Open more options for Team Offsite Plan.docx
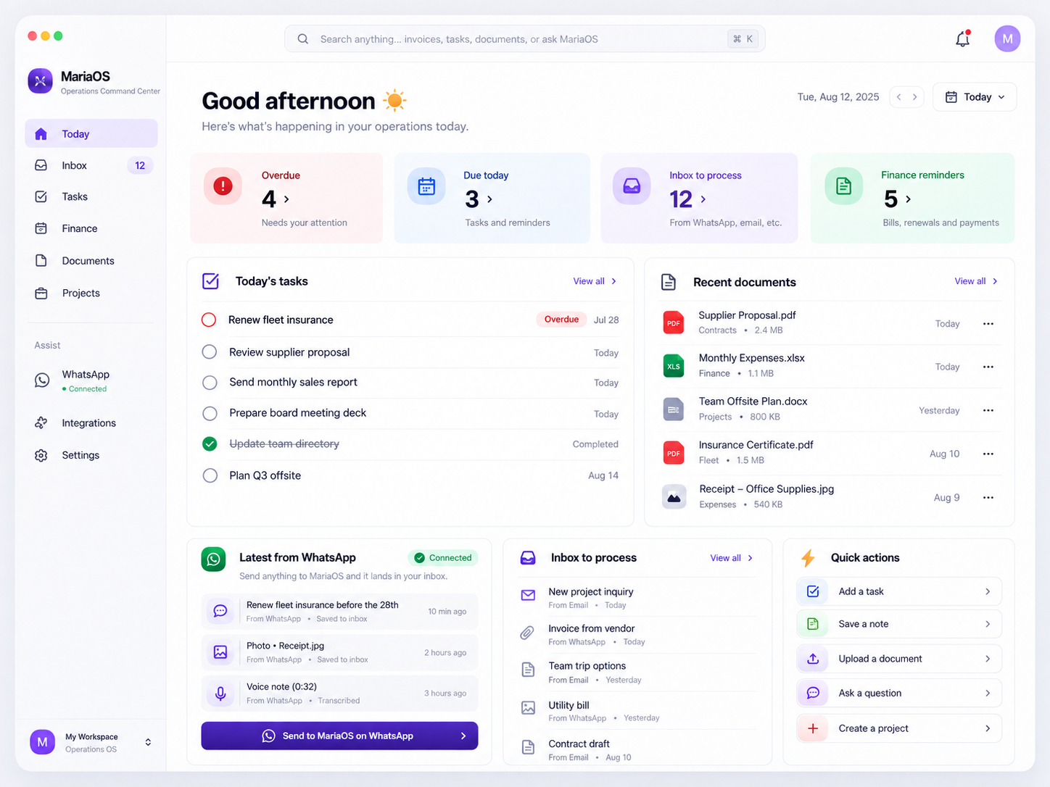 [988, 410]
